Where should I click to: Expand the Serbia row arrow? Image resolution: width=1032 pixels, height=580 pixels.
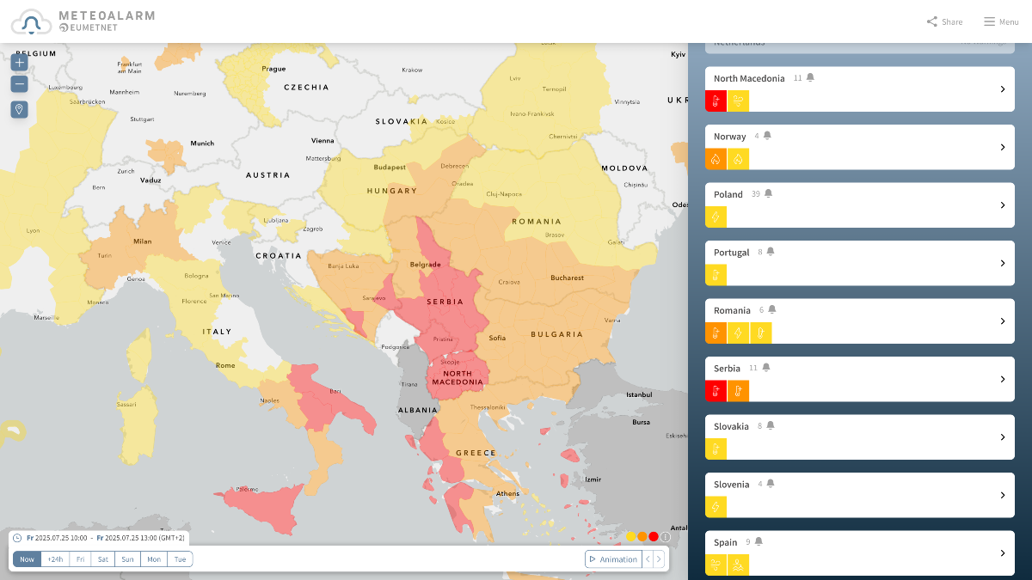[x=1003, y=379]
